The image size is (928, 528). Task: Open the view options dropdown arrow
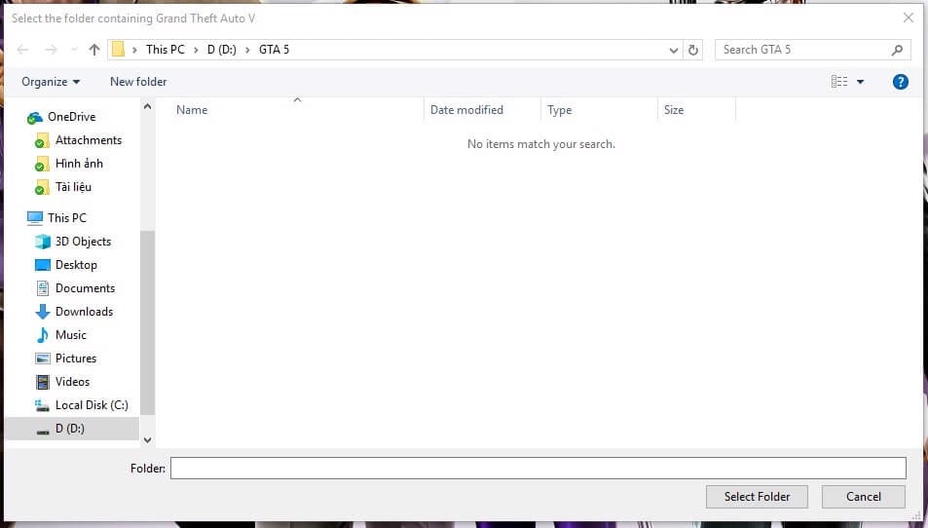click(860, 82)
